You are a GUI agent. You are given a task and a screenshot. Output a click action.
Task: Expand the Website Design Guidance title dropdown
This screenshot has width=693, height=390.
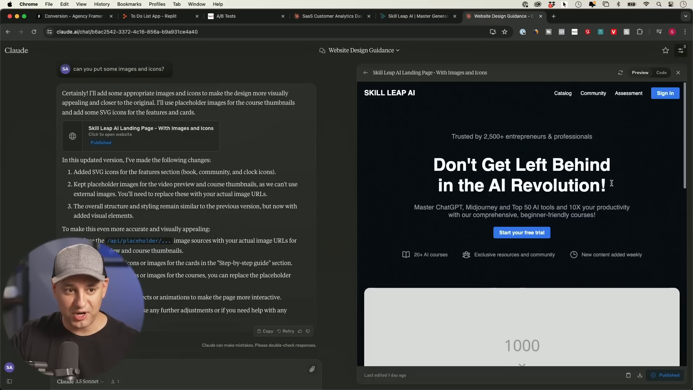pos(398,51)
